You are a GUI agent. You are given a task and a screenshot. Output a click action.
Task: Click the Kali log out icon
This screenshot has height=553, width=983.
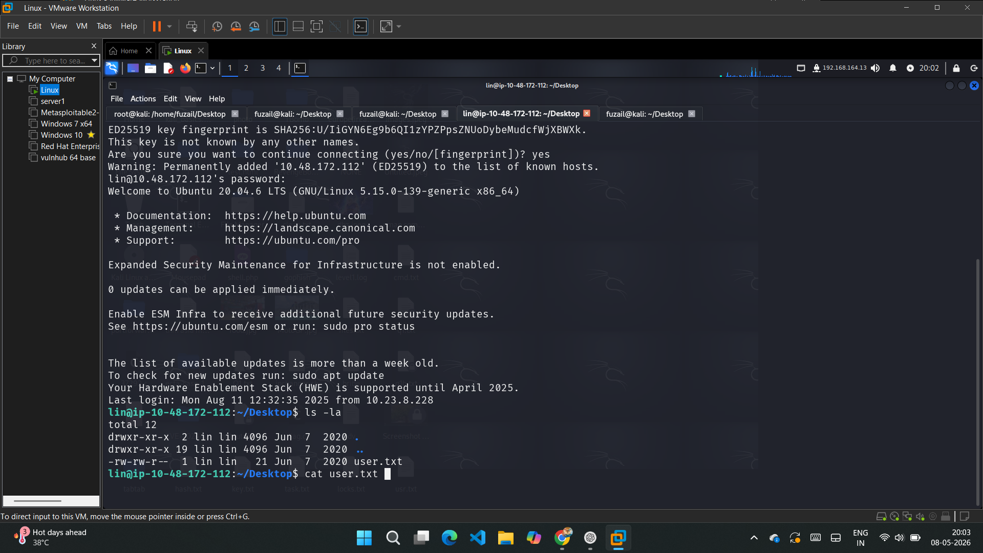pyautogui.click(x=974, y=68)
